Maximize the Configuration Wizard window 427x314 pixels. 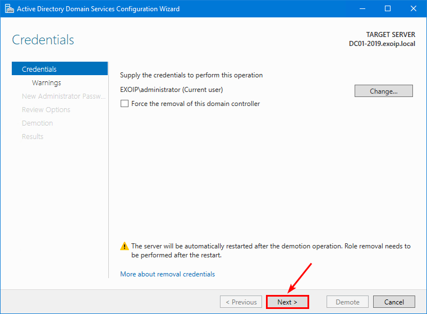point(388,9)
